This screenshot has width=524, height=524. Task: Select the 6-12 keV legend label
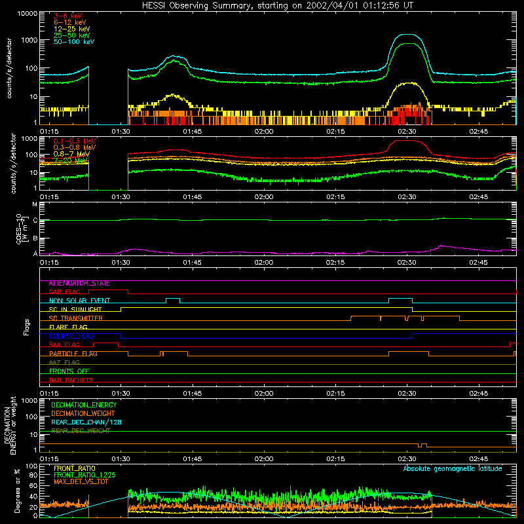coord(69,22)
